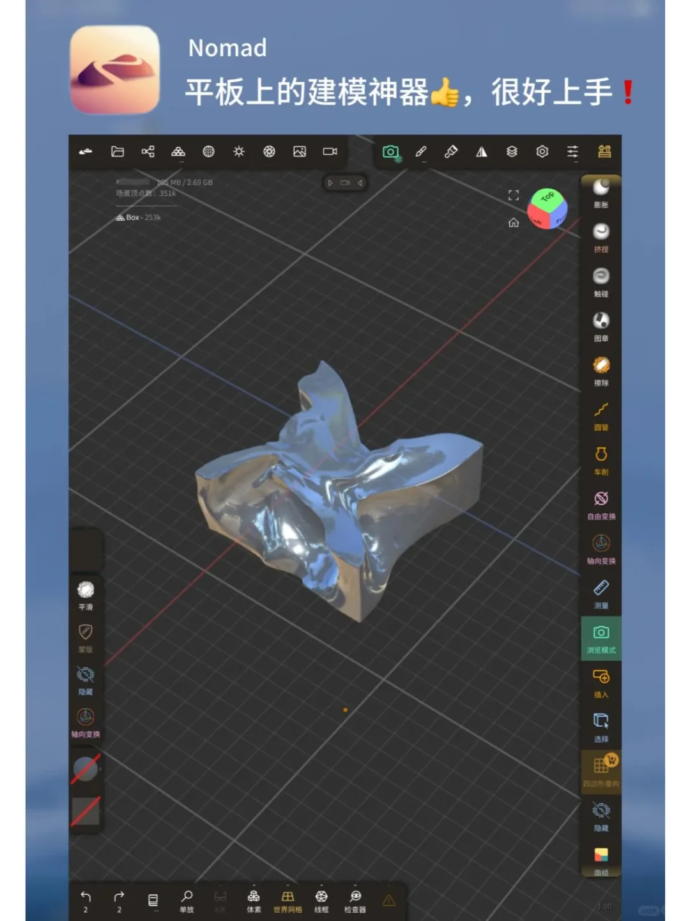
Task: Select the 圆管 tube tool
Action: pyautogui.click(x=601, y=416)
